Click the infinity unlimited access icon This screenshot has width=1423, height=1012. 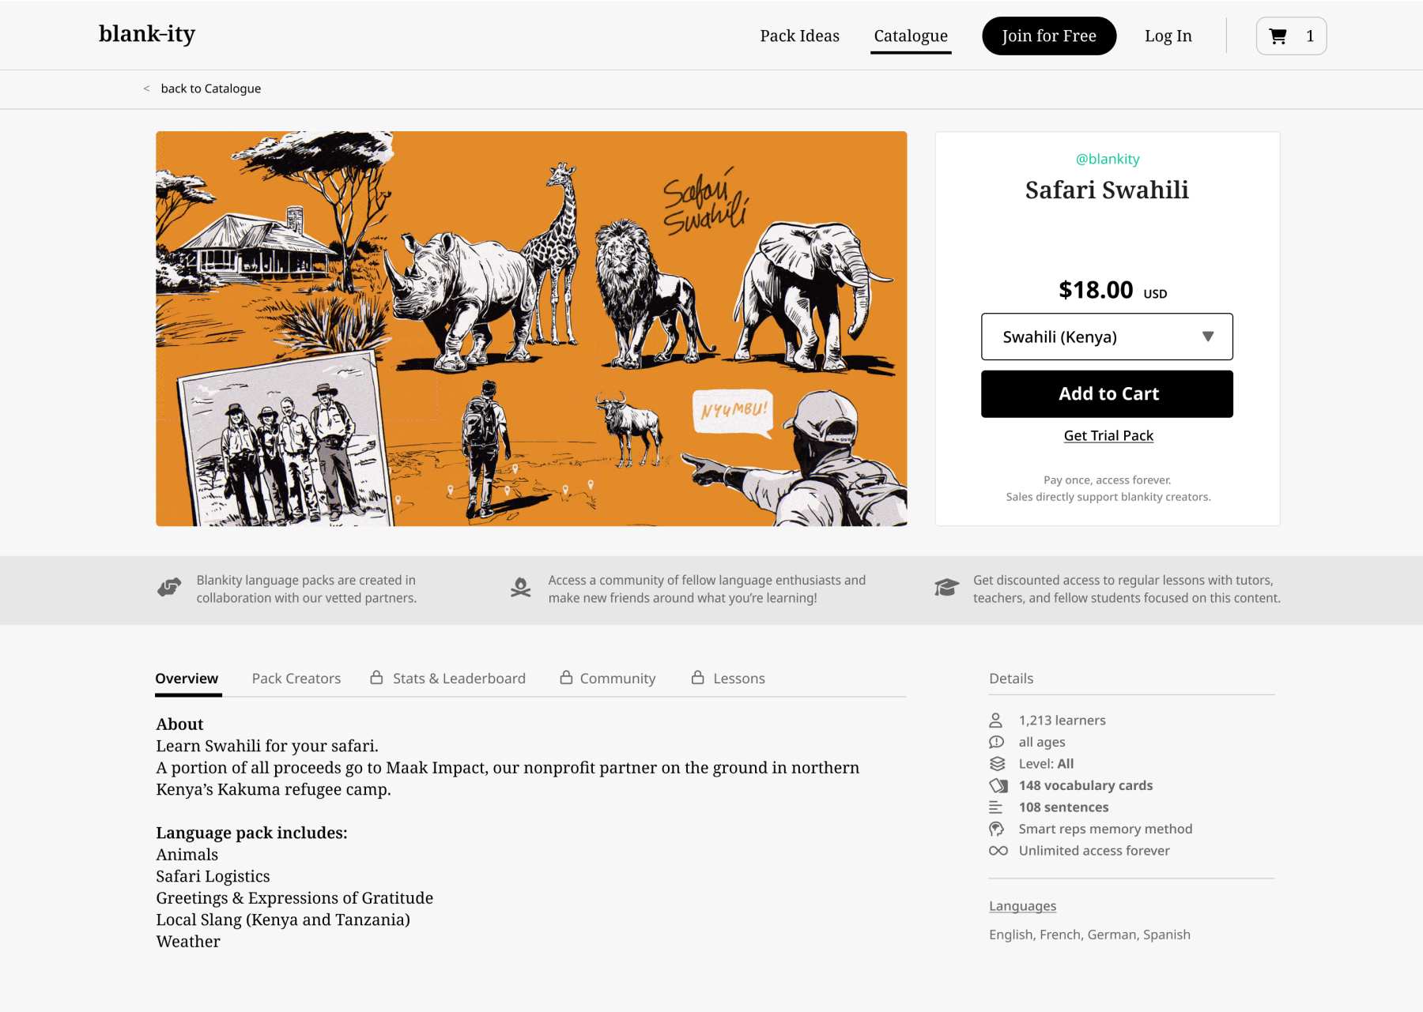coord(998,851)
